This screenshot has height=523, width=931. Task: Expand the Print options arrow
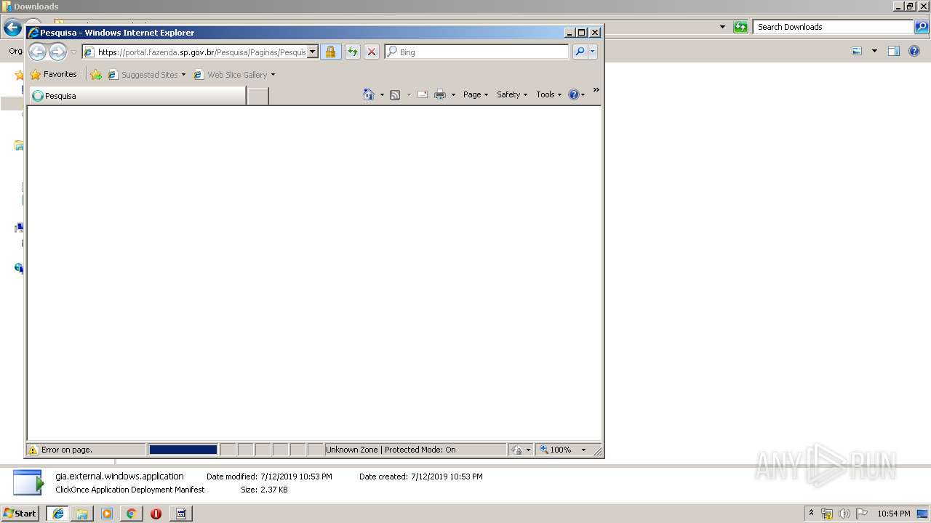tap(453, 95)
